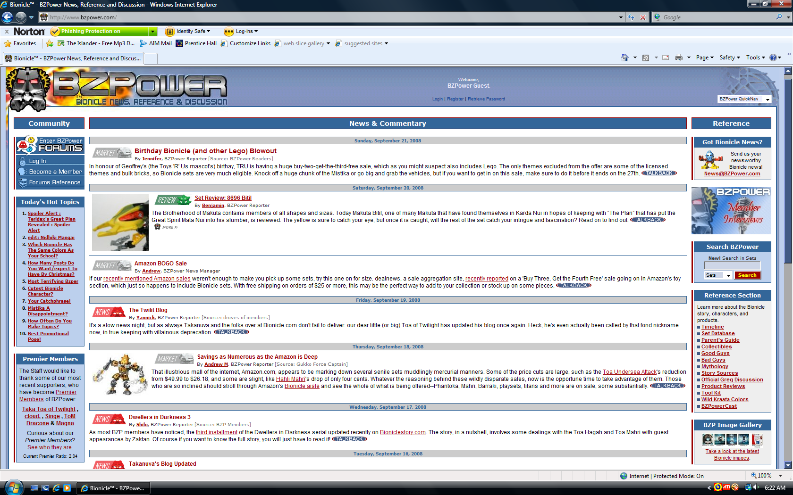Click the red Stop loading icon
This screenshot has width=793, height=495.
(x=642, y=17)
